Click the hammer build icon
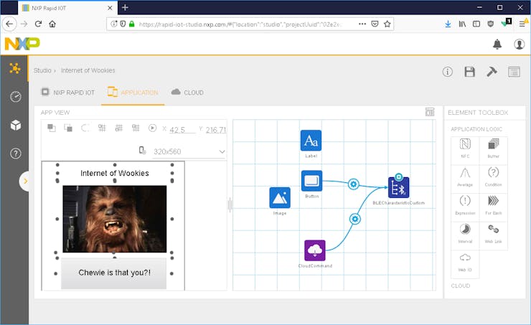 (x=492, y=72)
